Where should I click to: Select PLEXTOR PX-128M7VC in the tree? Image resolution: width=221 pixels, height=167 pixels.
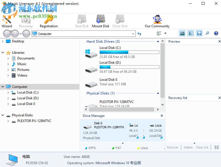[x=34, y=121]
